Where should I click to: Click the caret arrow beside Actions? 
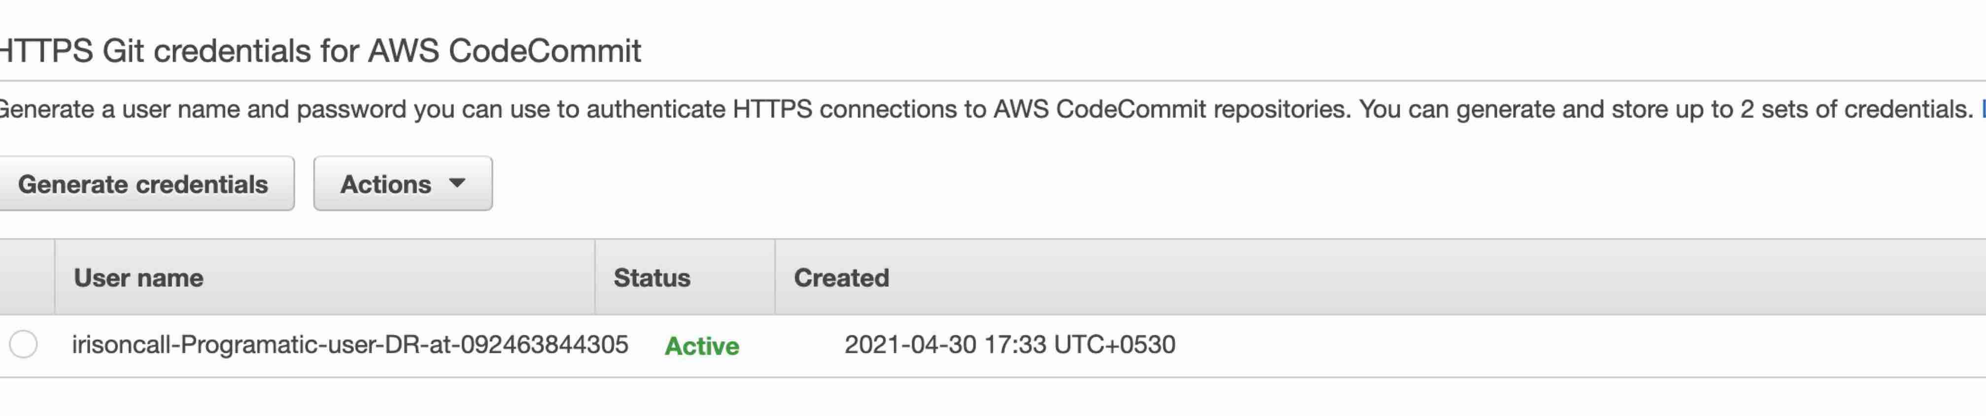pos(457,183)
